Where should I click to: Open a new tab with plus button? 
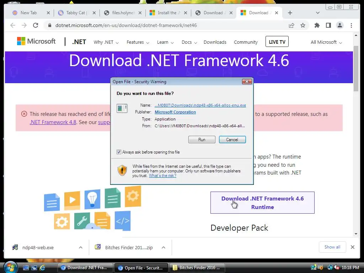(290, 13)
